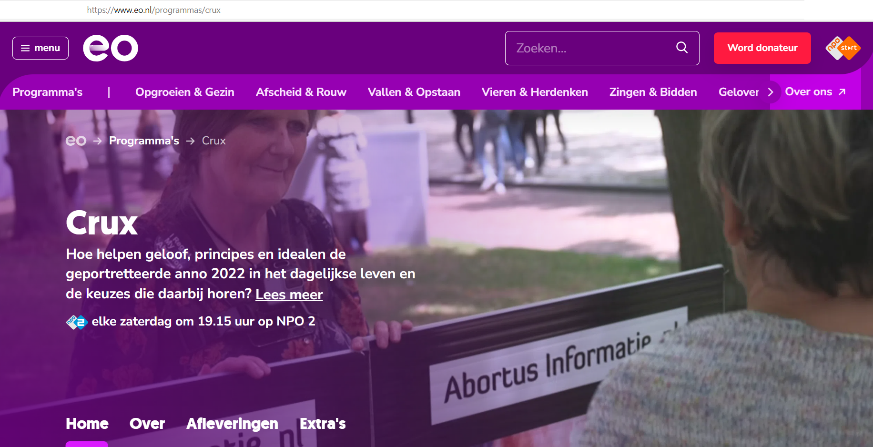Click the Word donateur button
The height and width of the screenshot is (447, 873).
(x=762, y=48)
